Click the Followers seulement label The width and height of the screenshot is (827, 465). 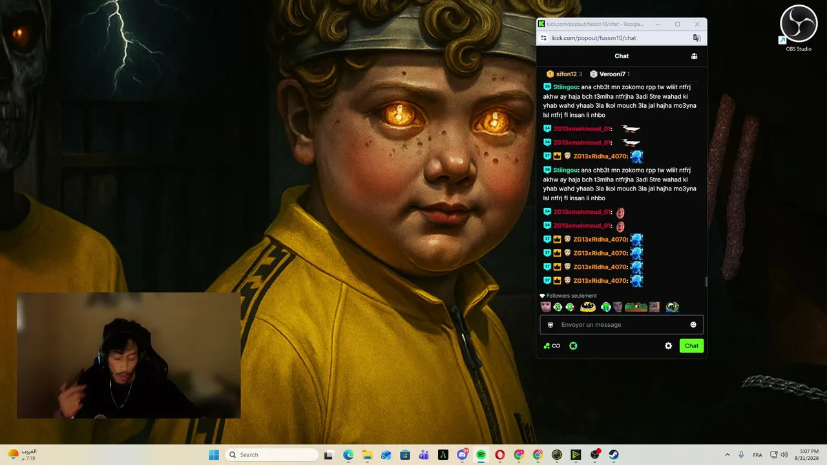click(x=571, y=296)
